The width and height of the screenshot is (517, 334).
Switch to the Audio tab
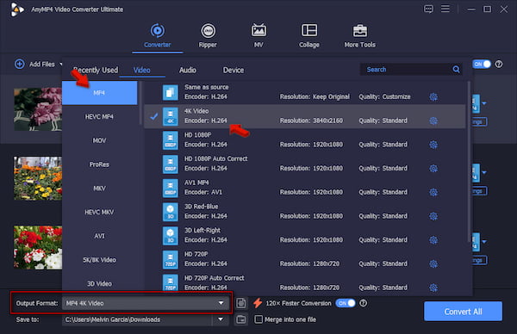click(188, 70)
